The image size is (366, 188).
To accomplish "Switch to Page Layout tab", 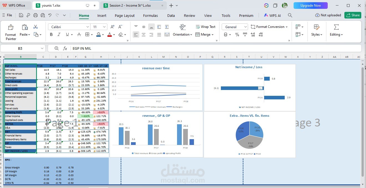I will click(125, 15).
